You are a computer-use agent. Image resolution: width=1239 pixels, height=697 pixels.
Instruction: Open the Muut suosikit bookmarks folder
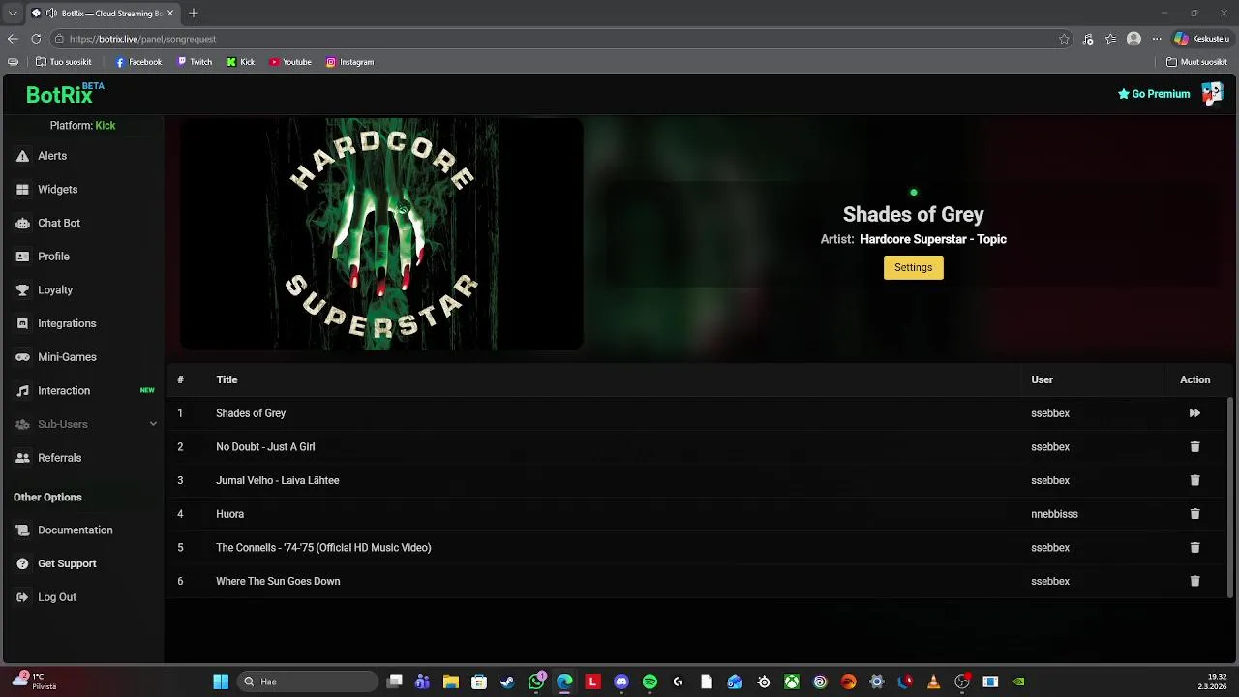point(1196,62)
